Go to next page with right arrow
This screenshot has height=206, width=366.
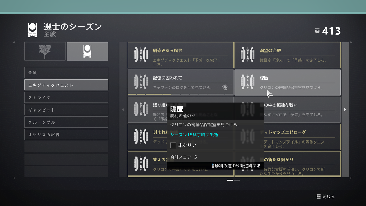[345, 110]
